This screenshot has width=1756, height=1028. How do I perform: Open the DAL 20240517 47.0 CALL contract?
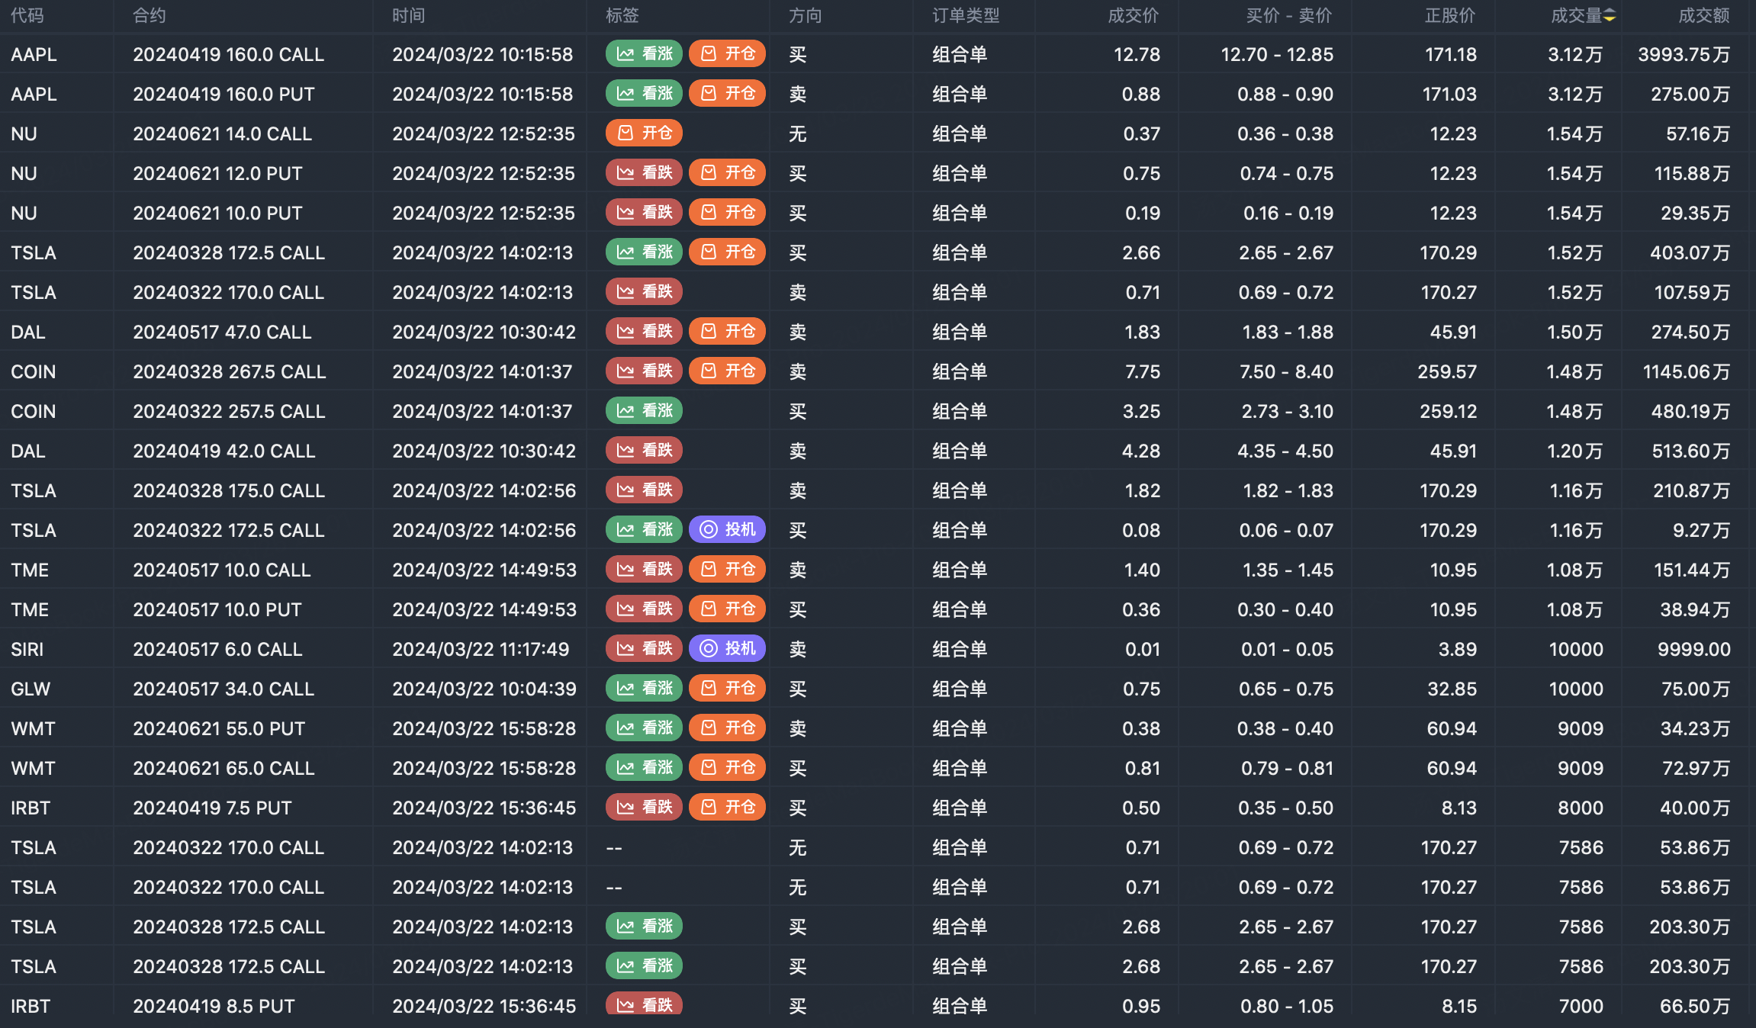pyautogui.click(x=222, y=332)
